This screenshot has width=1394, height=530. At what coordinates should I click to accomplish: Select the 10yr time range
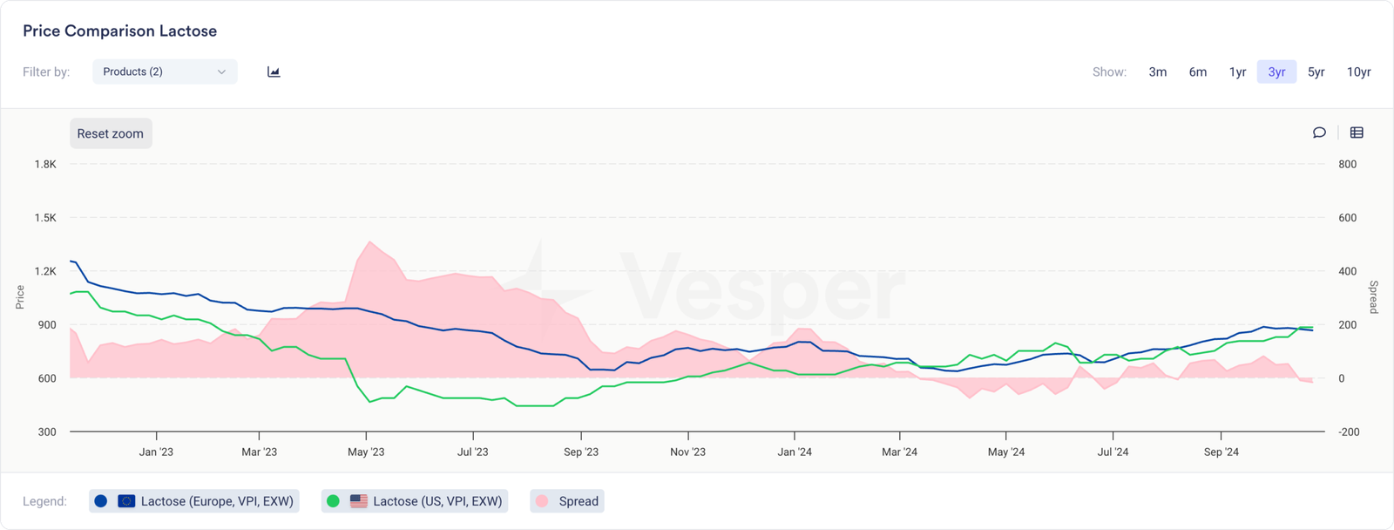click(x=1358, y=71)
